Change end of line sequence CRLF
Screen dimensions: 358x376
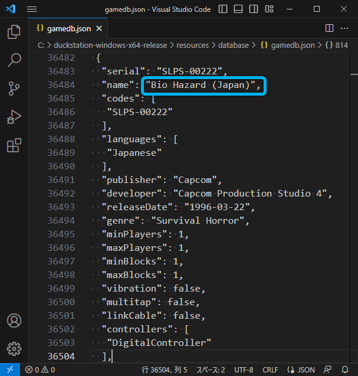pyautogui.click(x=270, y=370)
